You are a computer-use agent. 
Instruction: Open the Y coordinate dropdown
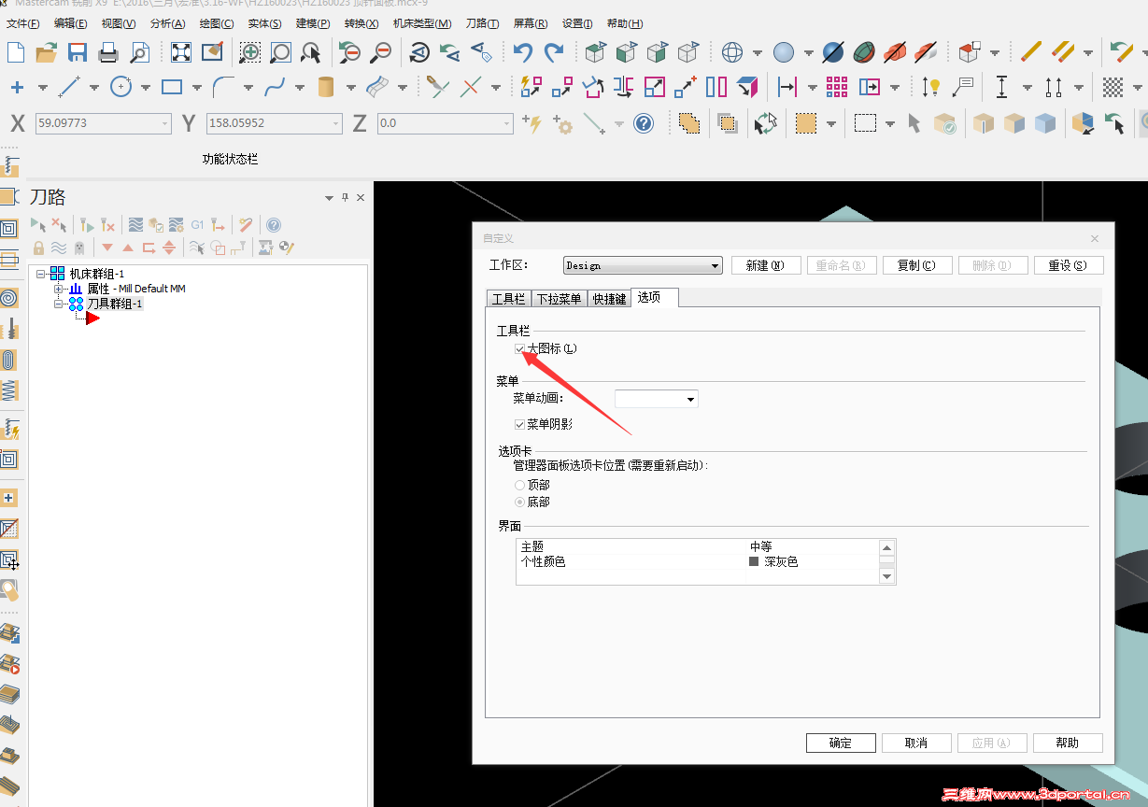(x=336, y=123)
